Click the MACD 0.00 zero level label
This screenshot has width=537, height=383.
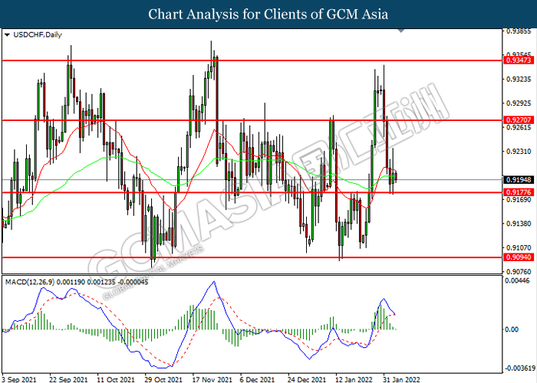(512, 329)
